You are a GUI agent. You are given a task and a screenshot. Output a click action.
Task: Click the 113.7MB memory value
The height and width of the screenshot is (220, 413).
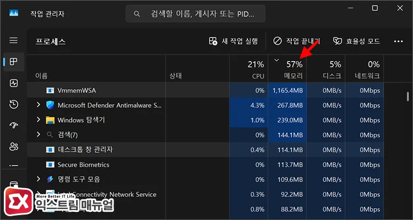289,165
